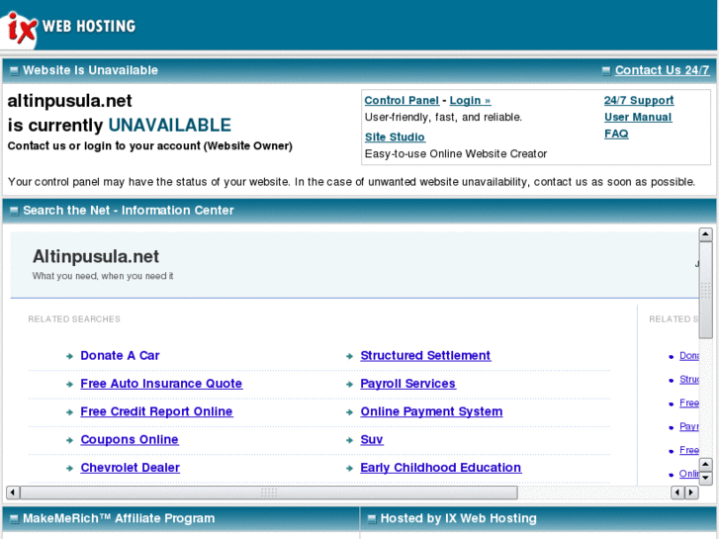This screenshot has height=539, width=719.
Task: View the FAQ page
Action: pyautogui.click(x=616, y=134)
